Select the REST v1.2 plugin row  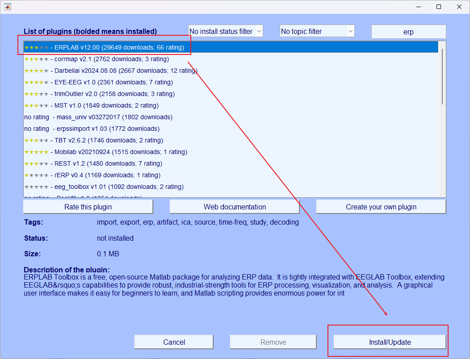coord(231,163)
